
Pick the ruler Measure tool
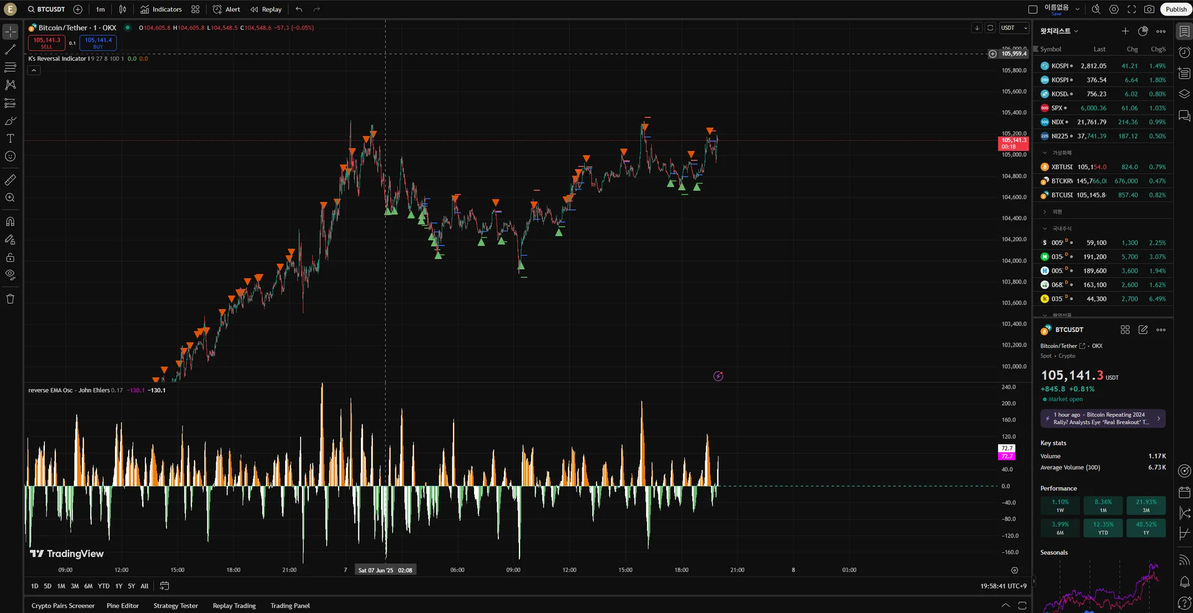[x=11, y=180]
